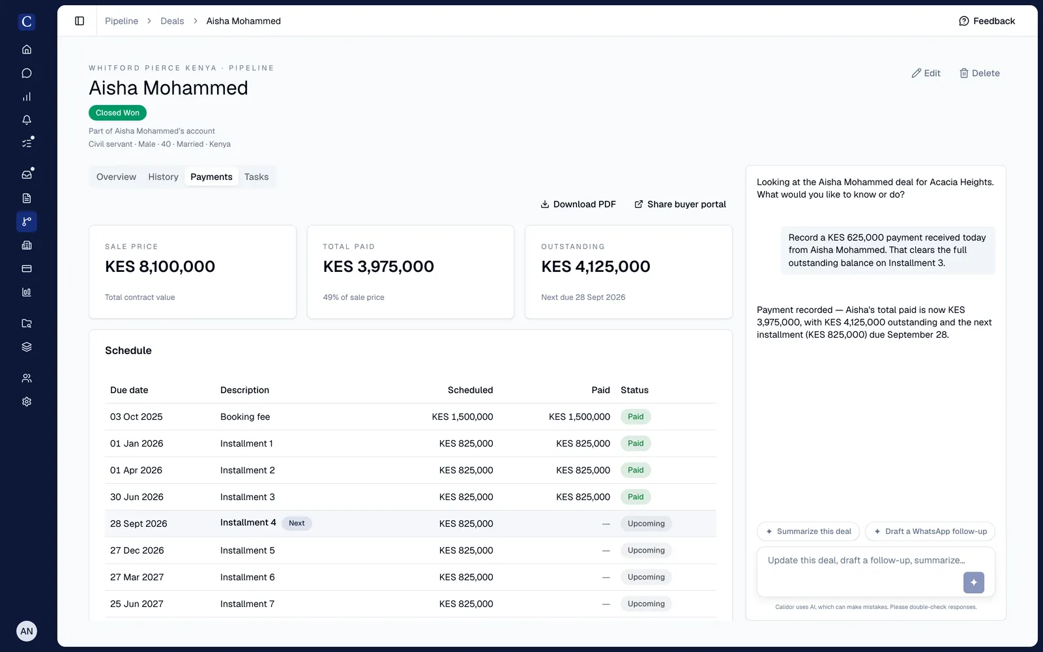Screen dimensions: 1043x652
Task: Click the Paid badge for Booking fee
Action: point(636,417)
